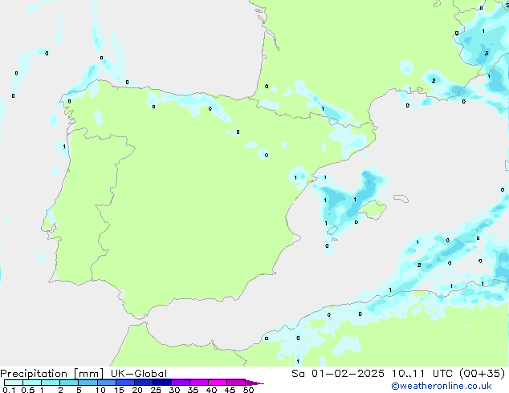Click the 'UK-Global' model name text
The width and height of the screenshot is (509, 393).
(139, 374)
